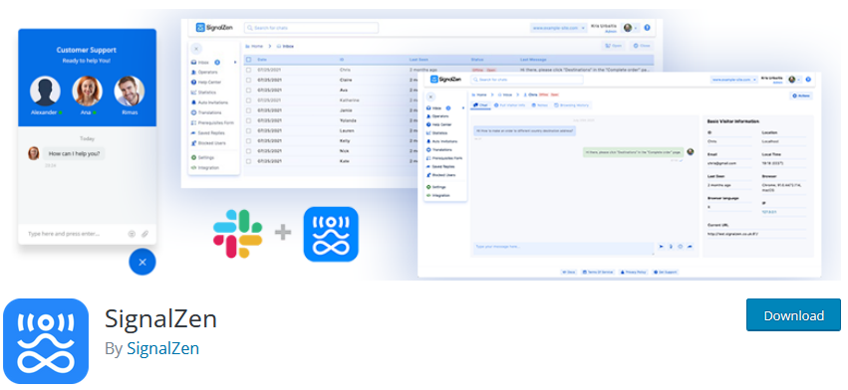Screen dimensions: 848x390
Task: Switch to the Chat tab
Action: [480, 105]
